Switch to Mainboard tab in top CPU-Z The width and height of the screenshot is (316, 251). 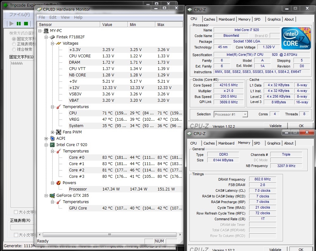click(x=227, y=19)
